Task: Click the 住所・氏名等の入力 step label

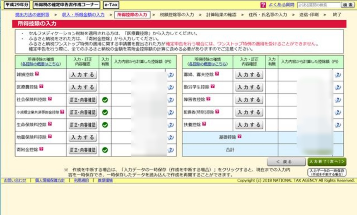Action: (x=268, y=14)
